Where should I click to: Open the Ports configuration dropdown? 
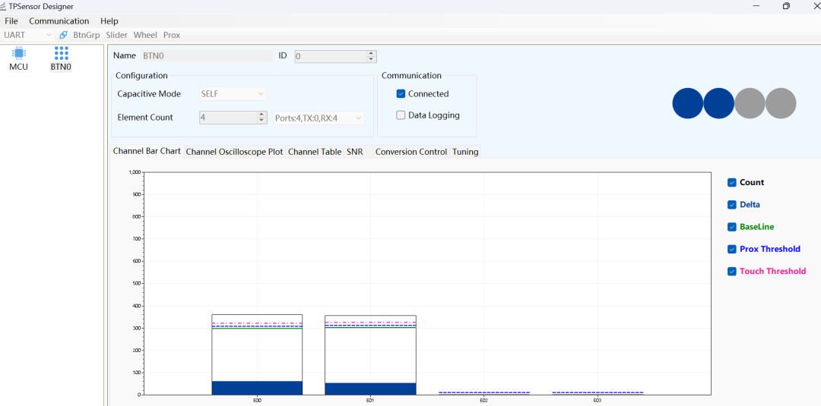[x=319, y=118]
